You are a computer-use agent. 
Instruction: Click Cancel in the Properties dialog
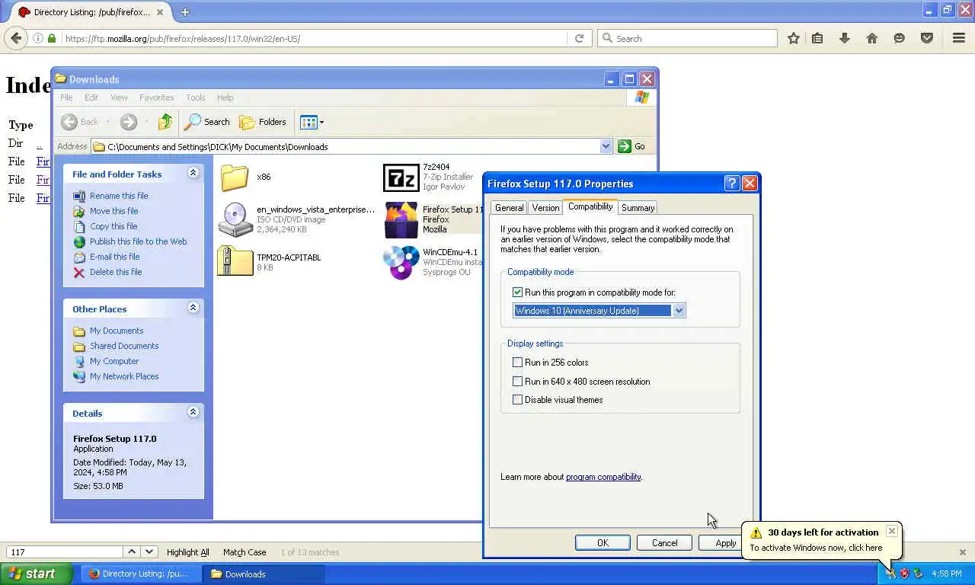pos(664,543)
